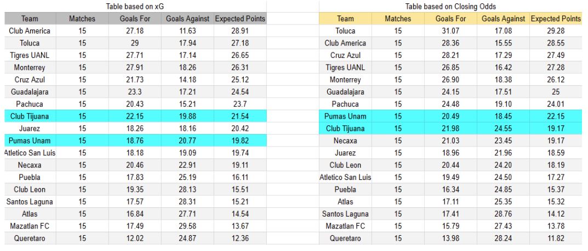Image resolution: width=588 pixels, height=251 pixels.
Task: Click Goals For header in xG table
Action: (x=135, y=19)
